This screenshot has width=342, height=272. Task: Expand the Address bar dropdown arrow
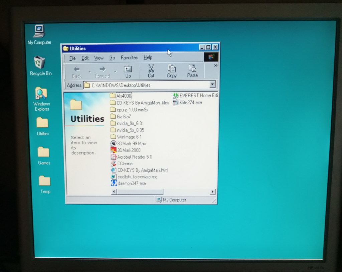coord(212,85)
